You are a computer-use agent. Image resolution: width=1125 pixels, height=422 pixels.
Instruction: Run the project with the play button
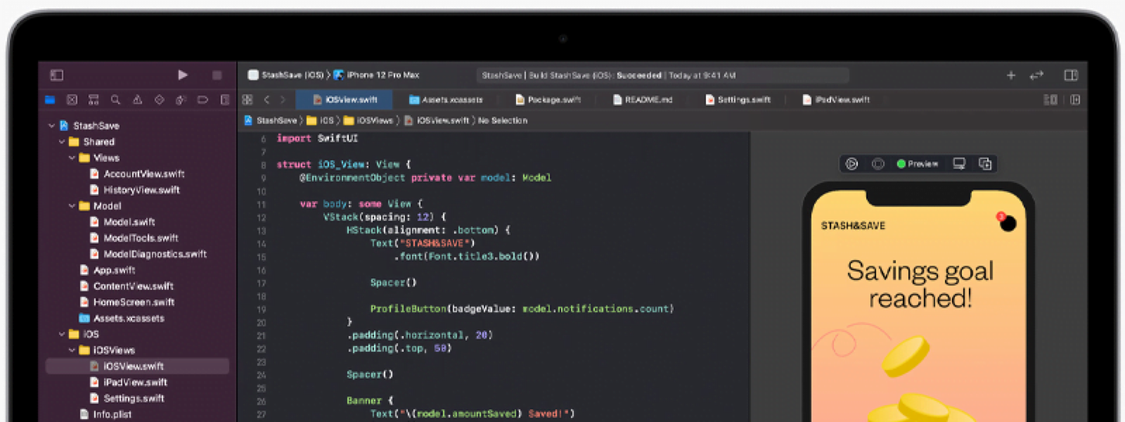pos(183,75)
